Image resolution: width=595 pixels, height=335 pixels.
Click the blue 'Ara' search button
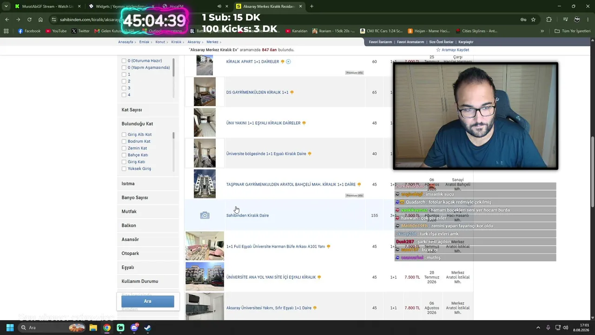[148, 301]
